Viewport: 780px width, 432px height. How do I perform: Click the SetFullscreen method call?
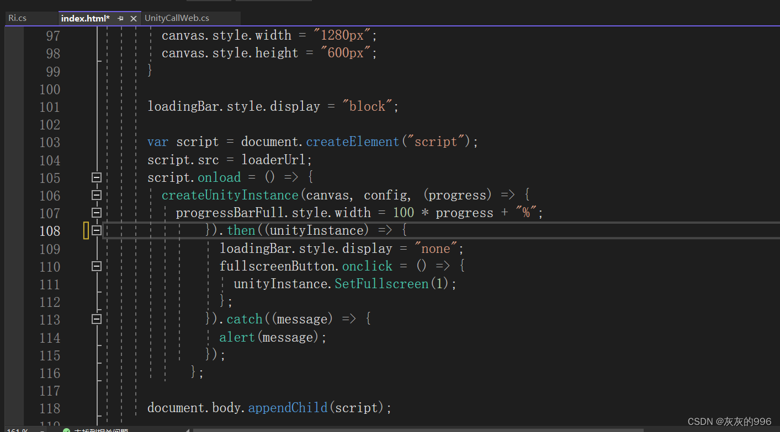click(381, 284)
